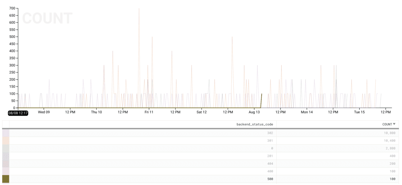
Task: Click the color swatch for status 201
Action: [6, 156]
